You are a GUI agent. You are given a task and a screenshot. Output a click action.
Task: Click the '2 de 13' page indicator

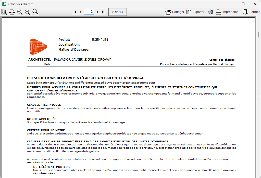coord(118,12)
